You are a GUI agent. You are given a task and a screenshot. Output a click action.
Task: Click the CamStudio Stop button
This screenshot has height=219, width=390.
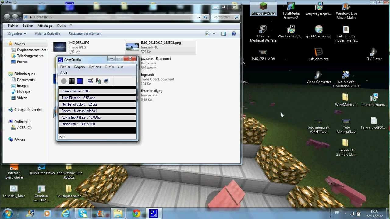tap(80, 81)
